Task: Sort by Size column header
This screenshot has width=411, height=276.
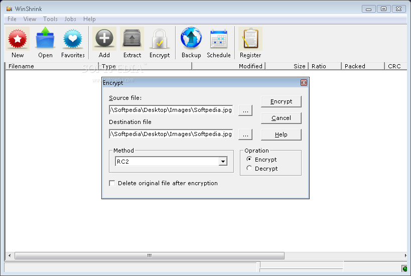Action: 287,66
